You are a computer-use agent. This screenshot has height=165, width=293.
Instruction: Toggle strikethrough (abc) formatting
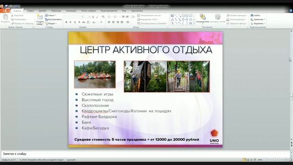(83, 22)
